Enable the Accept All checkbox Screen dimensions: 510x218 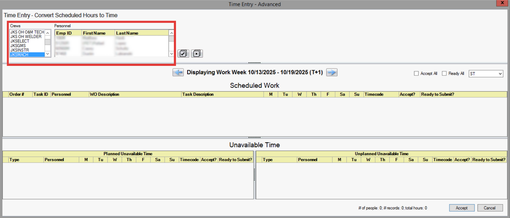(416, 73)
